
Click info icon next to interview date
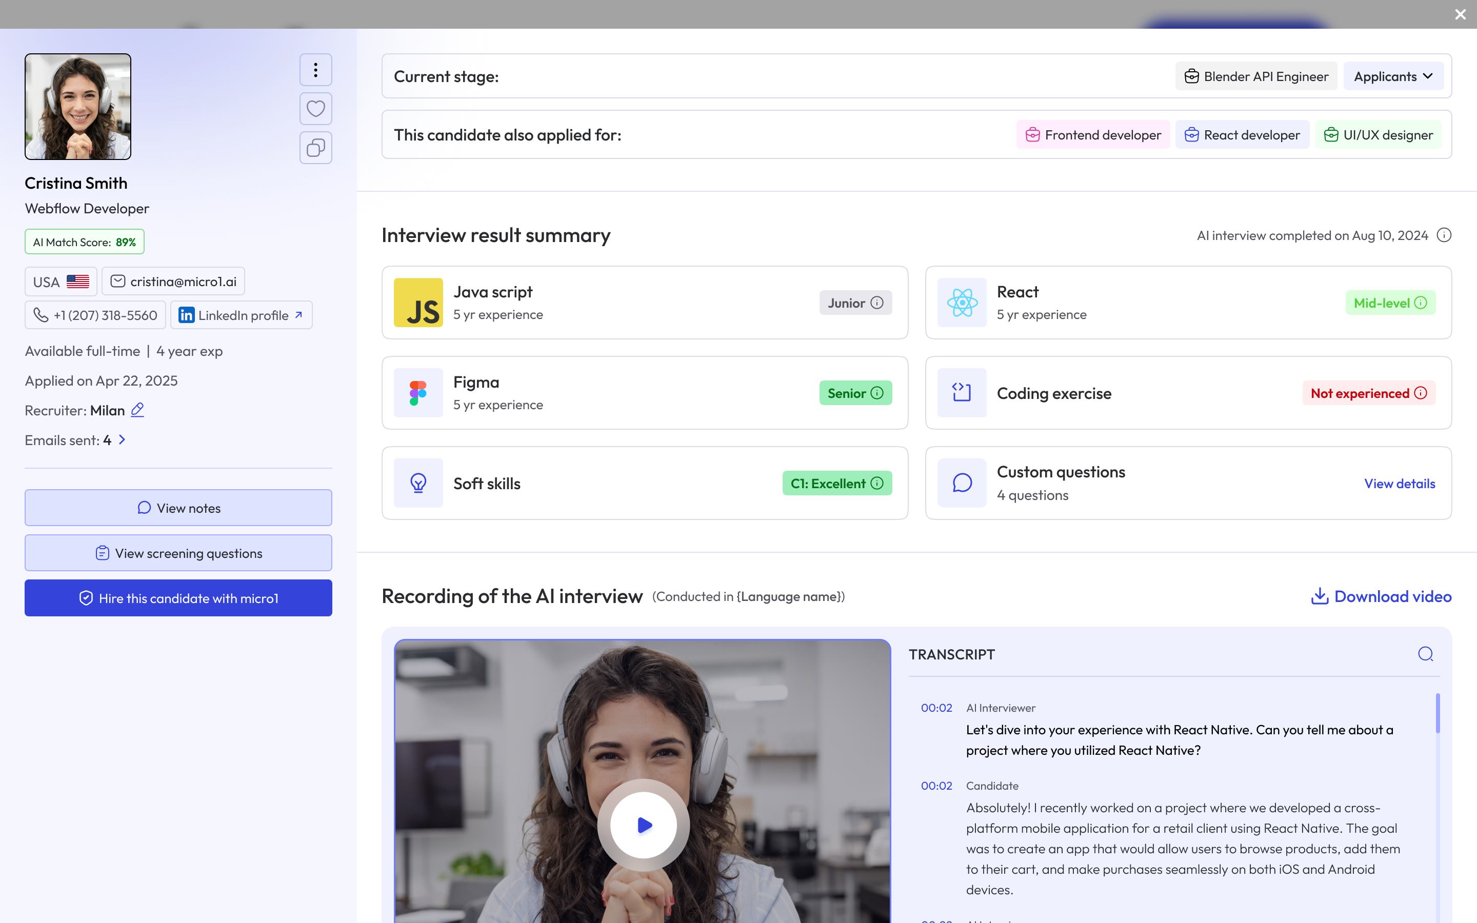pyautogui.click(x=1444, y=236)
